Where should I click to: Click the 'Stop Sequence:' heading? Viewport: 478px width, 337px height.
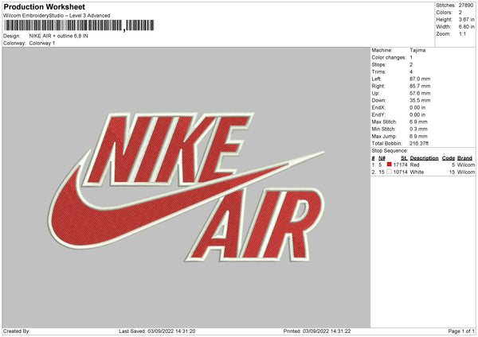click(390, 150)
